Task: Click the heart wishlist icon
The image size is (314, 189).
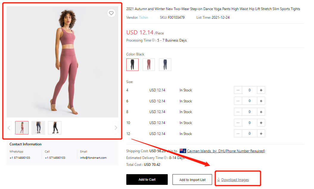Action: point(111,13)
